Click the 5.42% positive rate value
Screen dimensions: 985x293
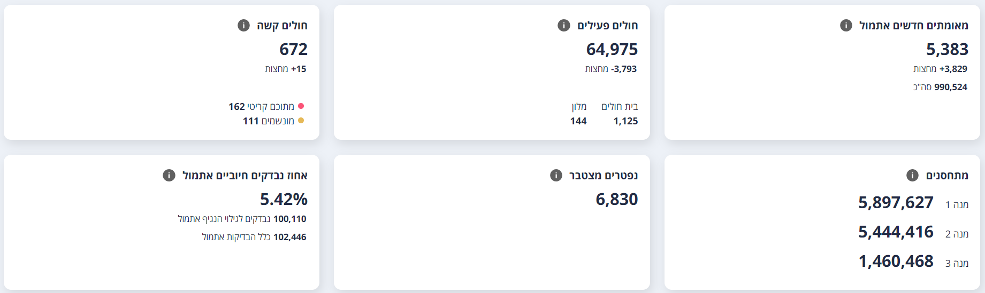coord(284,199)
